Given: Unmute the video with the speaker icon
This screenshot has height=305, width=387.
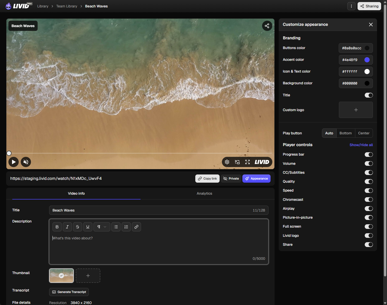Looking at the screenshot, I should point(26,162).
